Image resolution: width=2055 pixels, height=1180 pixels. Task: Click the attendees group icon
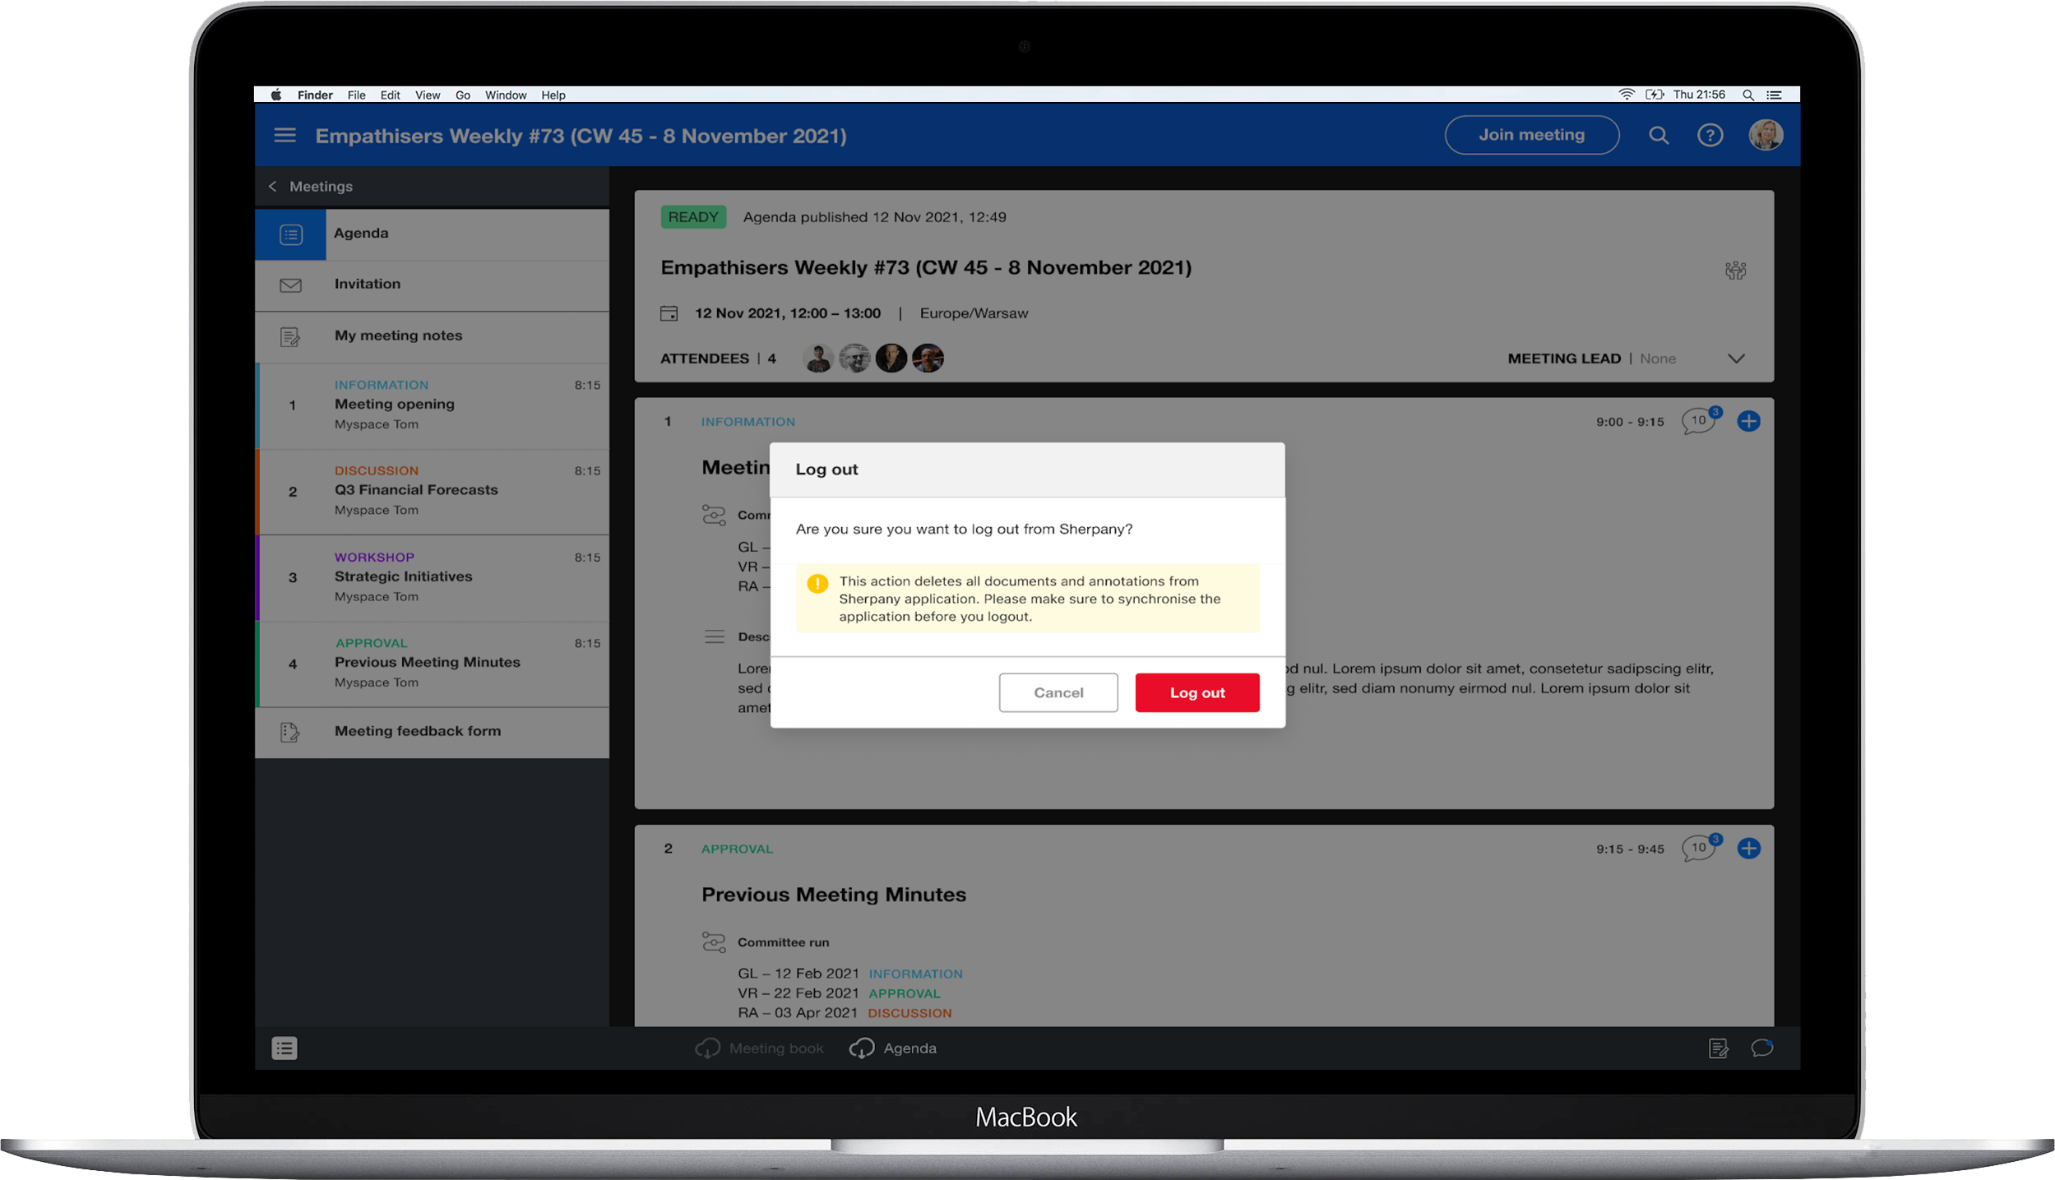(x=1735, y=271)
